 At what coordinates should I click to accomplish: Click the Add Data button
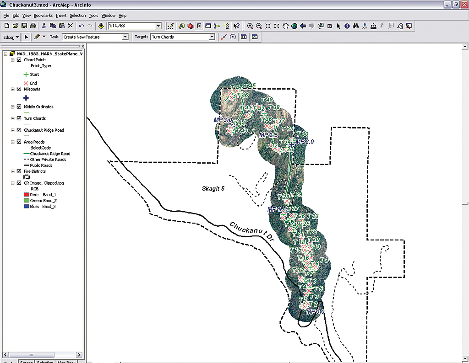point(101,26)
